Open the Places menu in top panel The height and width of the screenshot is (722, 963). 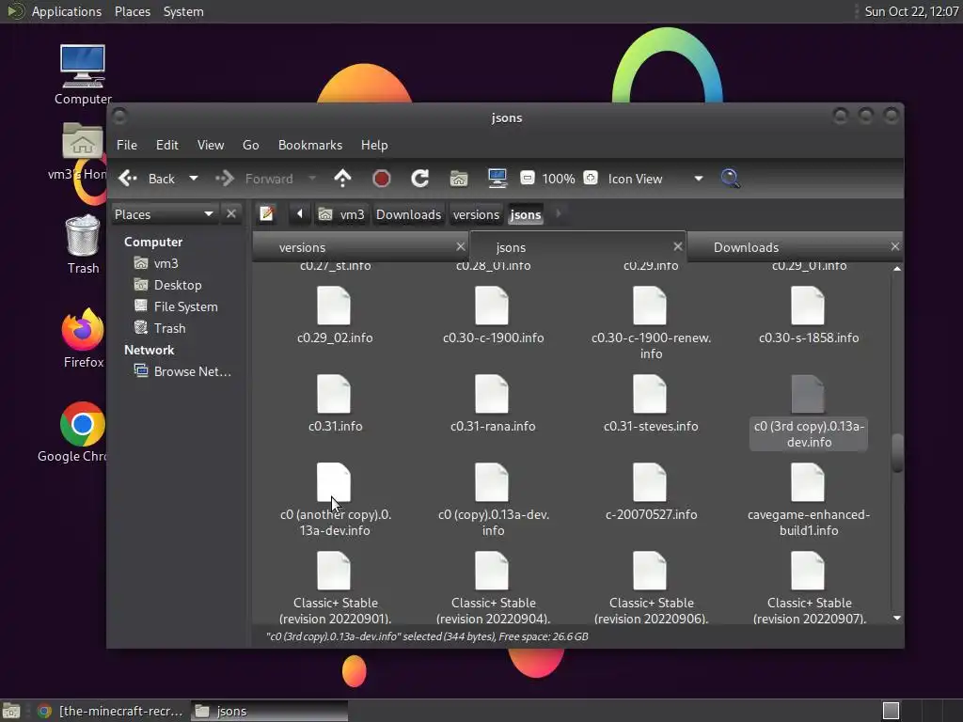click(133, 11)
